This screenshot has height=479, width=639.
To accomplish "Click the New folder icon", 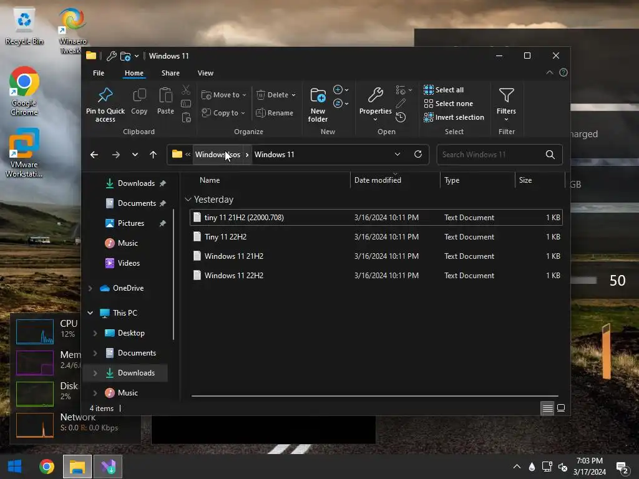I will point(318,95).
